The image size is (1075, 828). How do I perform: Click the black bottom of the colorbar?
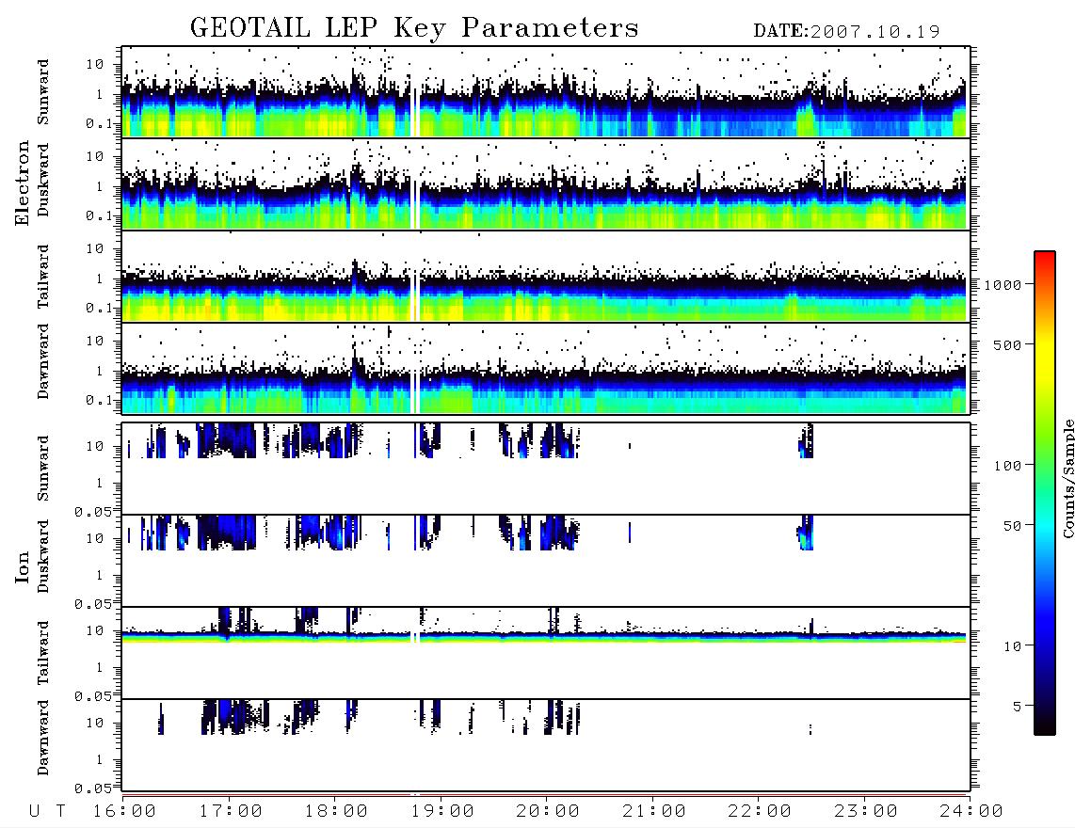click(1045, 726)
